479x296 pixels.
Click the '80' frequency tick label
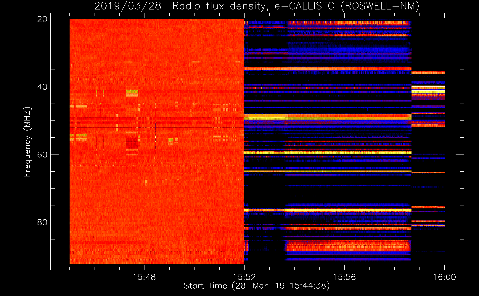(42, 222)
